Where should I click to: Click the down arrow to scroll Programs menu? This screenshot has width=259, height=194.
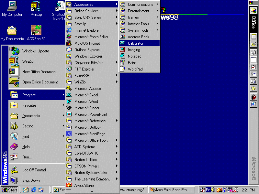92,192
